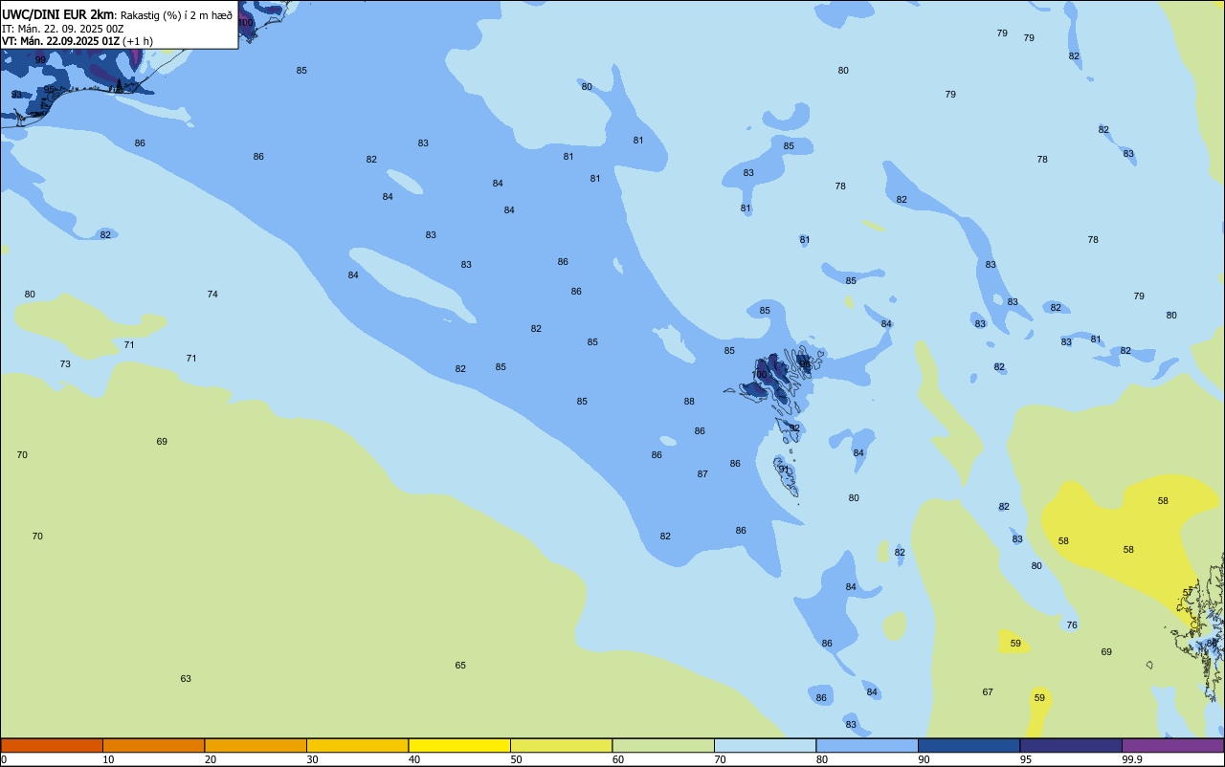Click the humidity value 63 on the map
The height and width of the screenshot is (767, 1225).
[x=186, y=679]
